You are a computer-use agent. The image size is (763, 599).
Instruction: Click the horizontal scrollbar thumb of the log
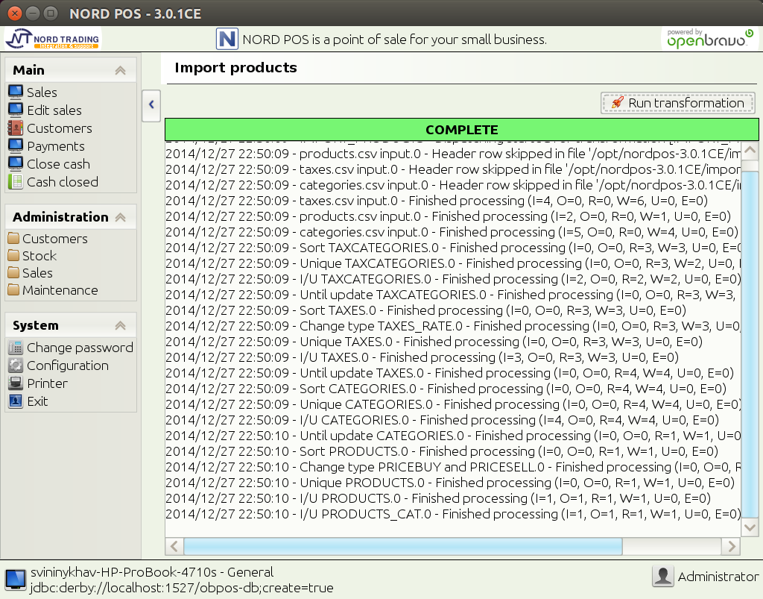pyautogui.click(x=402, y=546)
